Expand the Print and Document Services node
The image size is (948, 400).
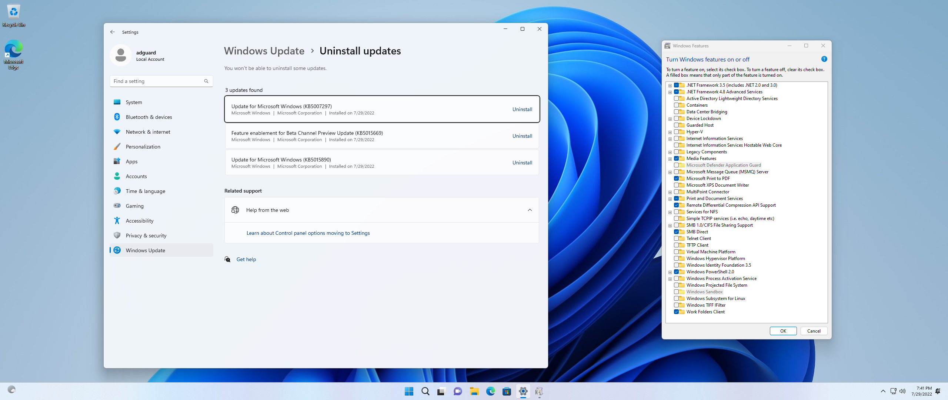(x=670, y=199)
